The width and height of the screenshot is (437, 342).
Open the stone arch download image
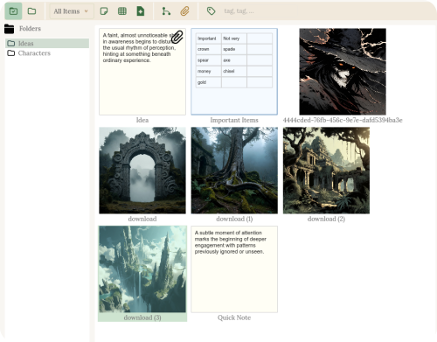tap(142, 171)
